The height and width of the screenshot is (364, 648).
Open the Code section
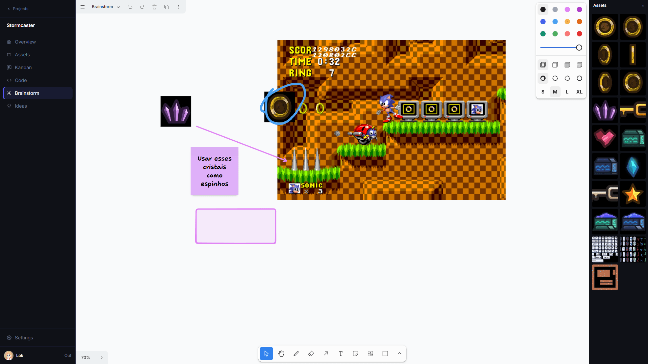[38, 80]
